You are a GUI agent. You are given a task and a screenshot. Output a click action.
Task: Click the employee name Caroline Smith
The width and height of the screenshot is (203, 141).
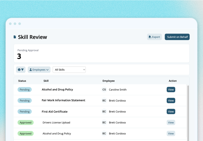pyautogui.click(x=118, y=90)
